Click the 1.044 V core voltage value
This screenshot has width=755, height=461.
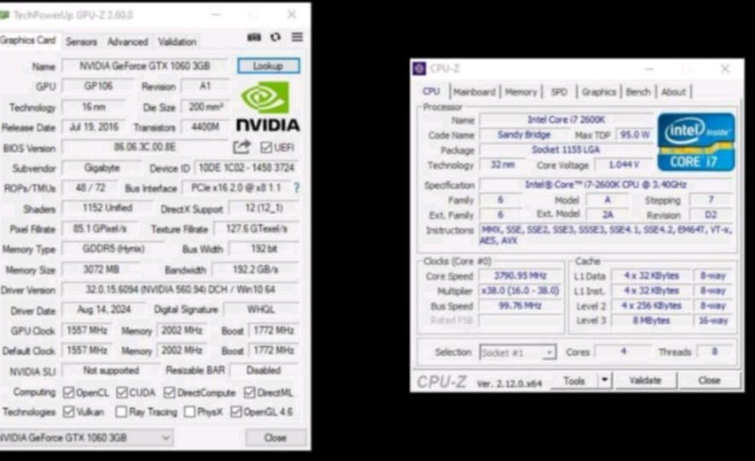click(623, 165)
